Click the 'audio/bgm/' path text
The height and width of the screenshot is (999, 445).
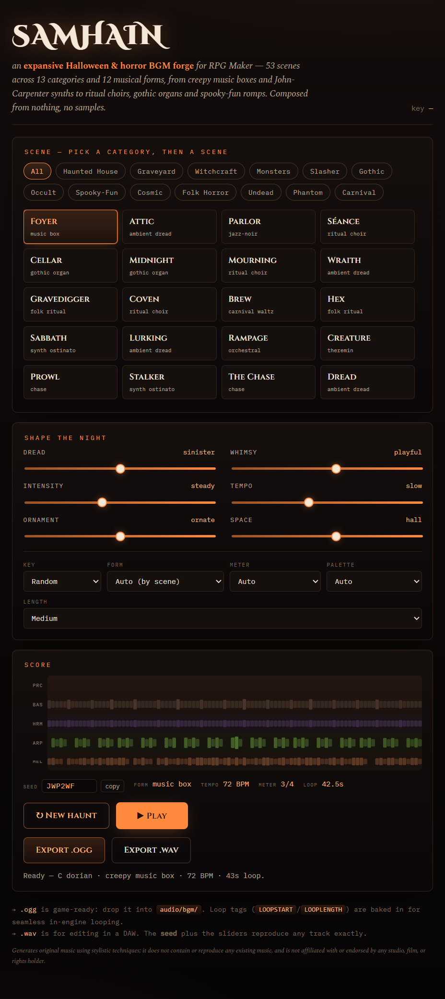[179, 910]
